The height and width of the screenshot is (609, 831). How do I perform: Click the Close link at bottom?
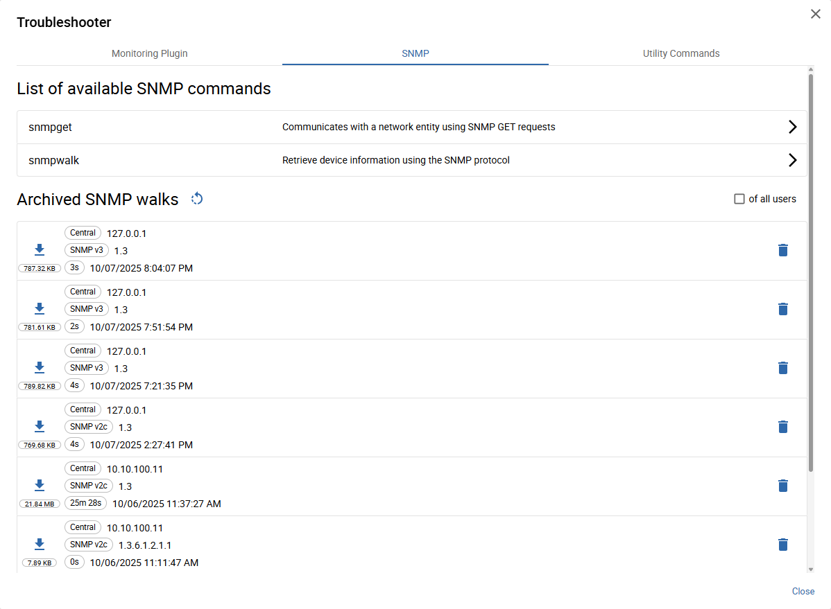[x=803, y=591]
